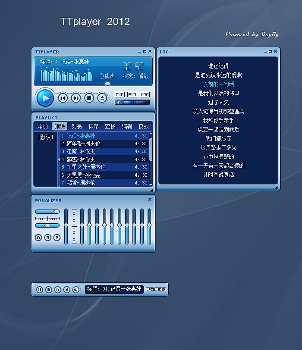Toggle the LRC lyrics button in main player
302x350 pixels.
click(x=145, y=95)
